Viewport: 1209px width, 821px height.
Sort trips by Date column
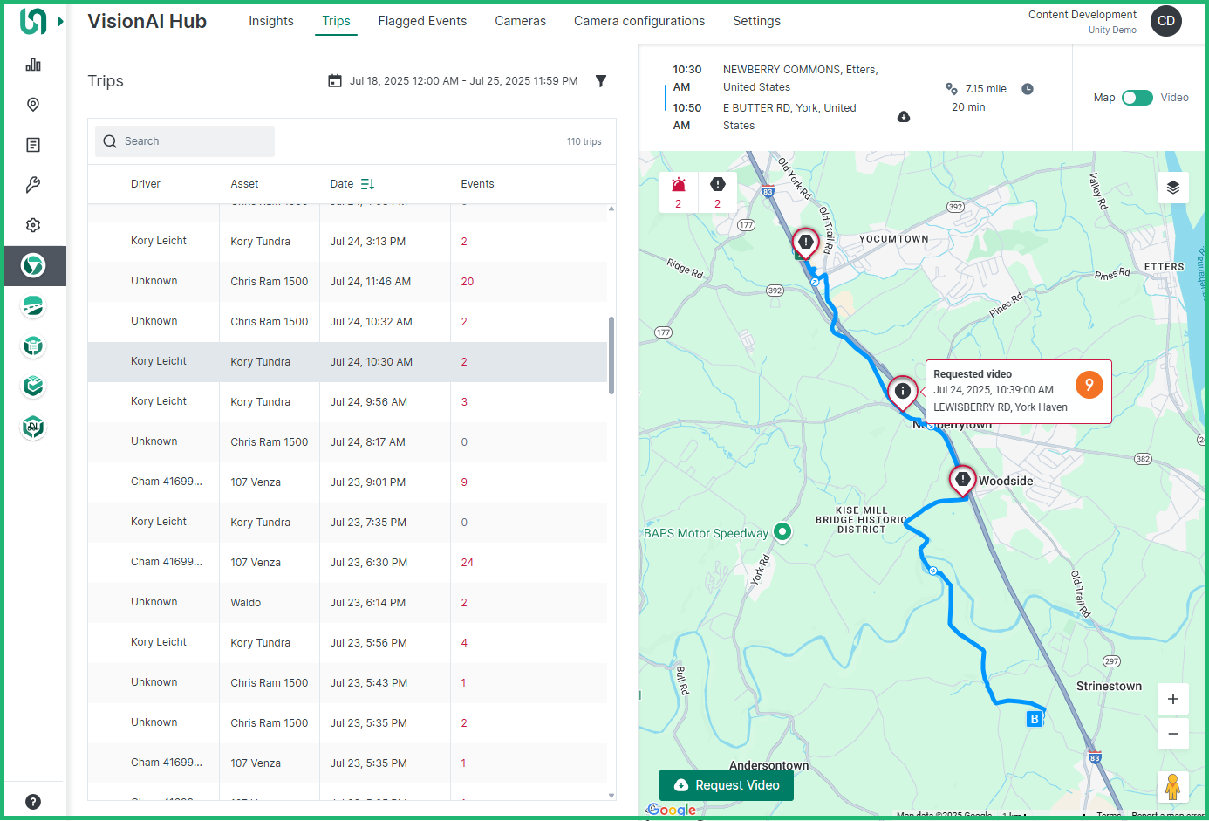pyautogui.click(x=367, y=184)
